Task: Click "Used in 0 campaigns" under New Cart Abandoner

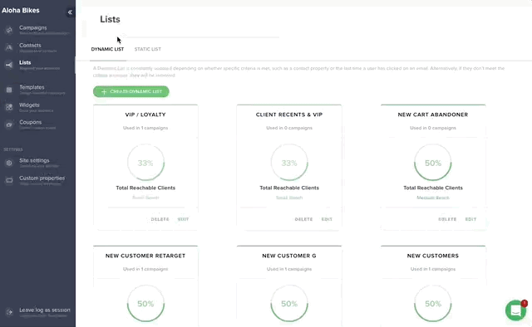Action: [433, 128]
